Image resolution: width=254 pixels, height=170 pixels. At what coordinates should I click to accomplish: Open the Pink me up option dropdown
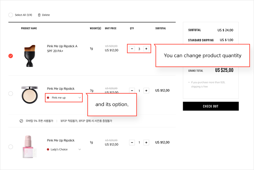click(x=64, y=98)
